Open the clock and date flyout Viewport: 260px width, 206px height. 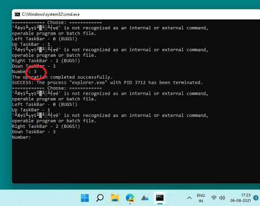tap(241, 198)
